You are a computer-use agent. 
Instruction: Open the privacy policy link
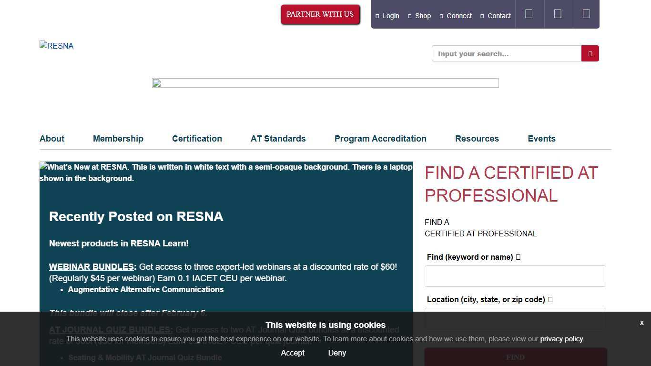(561, 339)
